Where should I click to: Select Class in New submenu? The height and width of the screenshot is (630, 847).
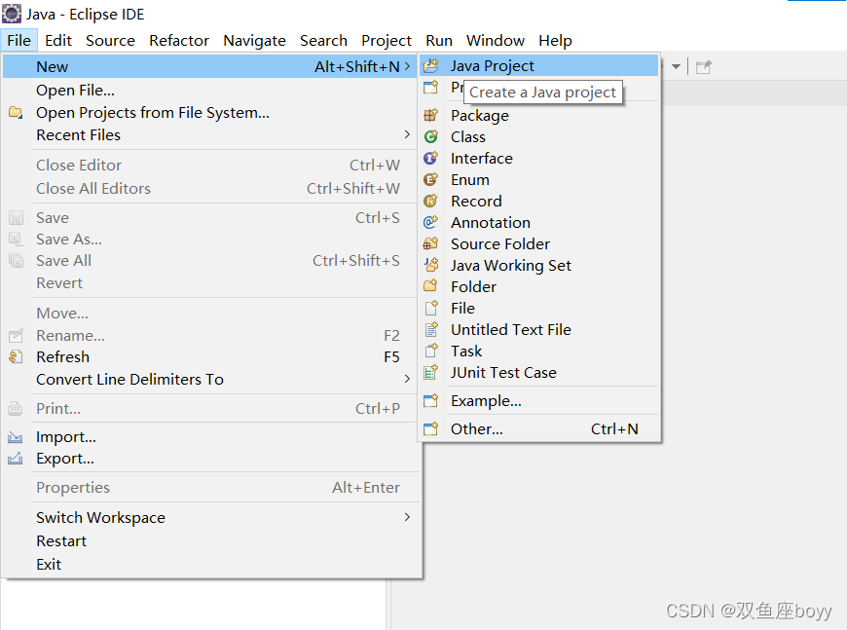pos(539,136)
